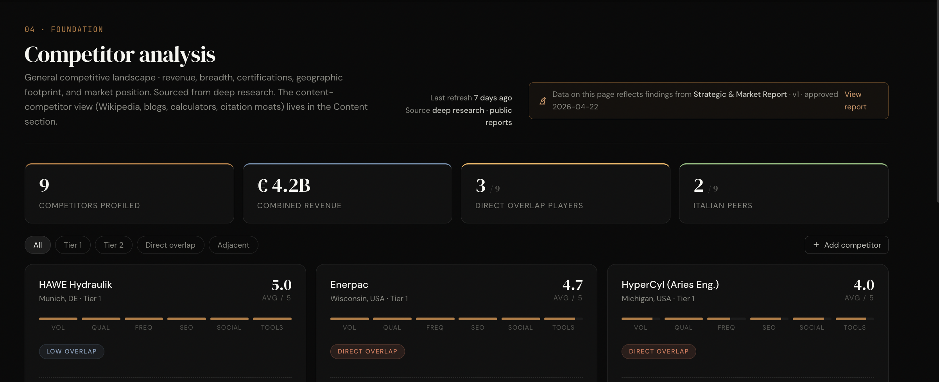Open the Italian Peers stat card
939x382 pixels.
[784, 193]
